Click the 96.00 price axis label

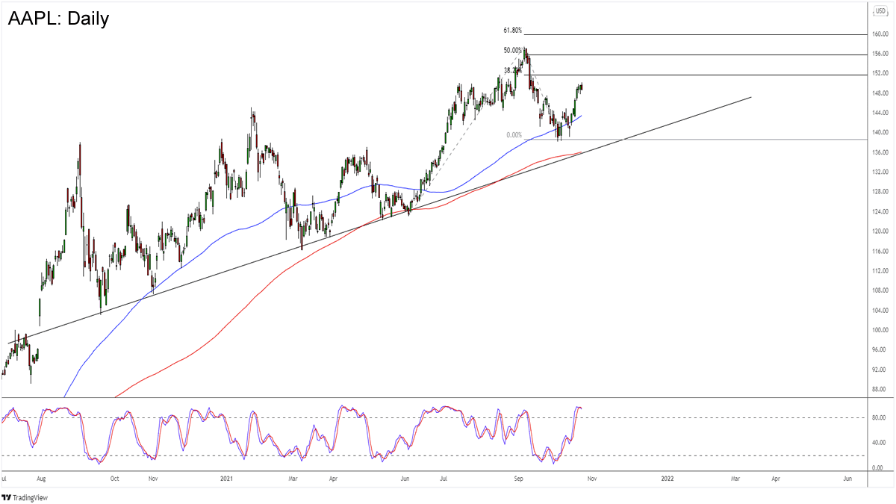(x=880, y=350)
